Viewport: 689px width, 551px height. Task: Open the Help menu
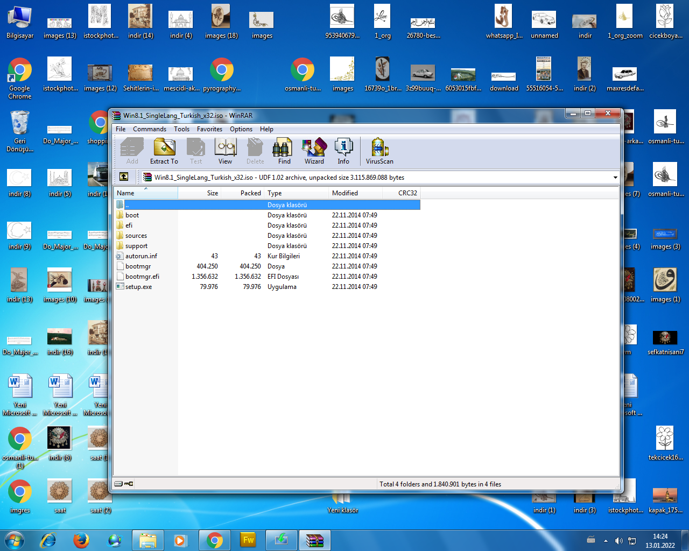[266, 129]
